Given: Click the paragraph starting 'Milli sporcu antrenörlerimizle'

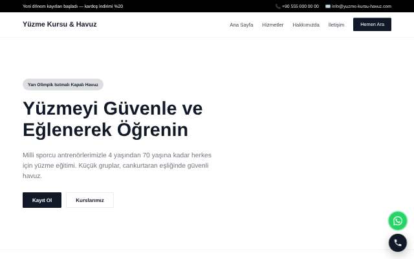Looking at the screenshot, I should pos(117,166).
